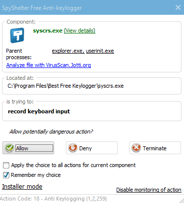Viewport: 184px width, 203px height.
Task: Click the red X Terminate icon
Action: coord(136,148)
